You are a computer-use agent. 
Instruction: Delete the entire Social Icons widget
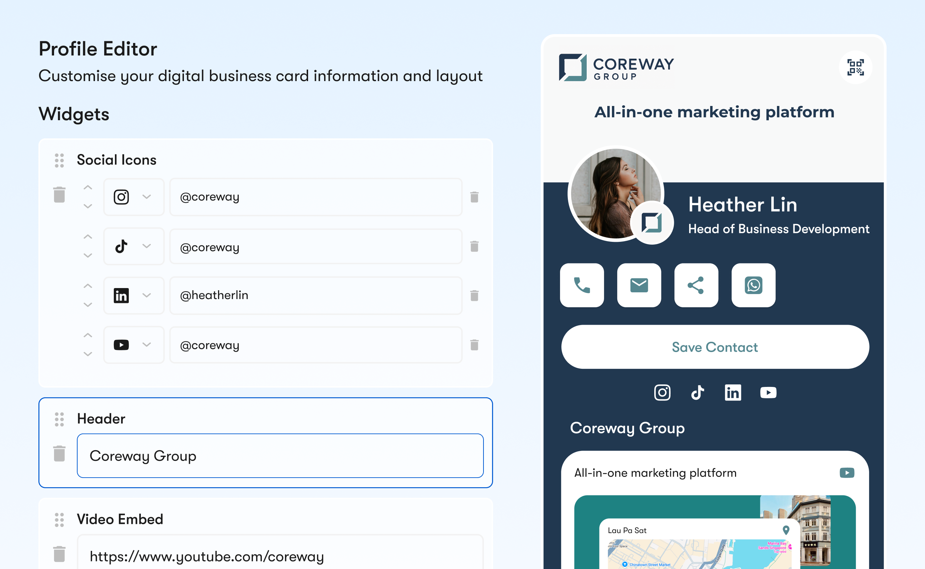[59, 195]
